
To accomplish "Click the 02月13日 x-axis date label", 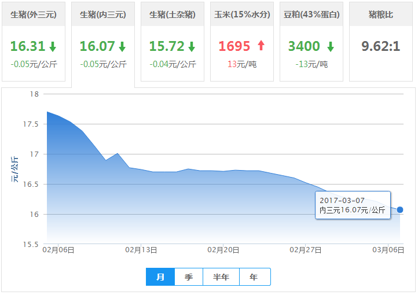I will pyautogui.click(x=141, y=249).
